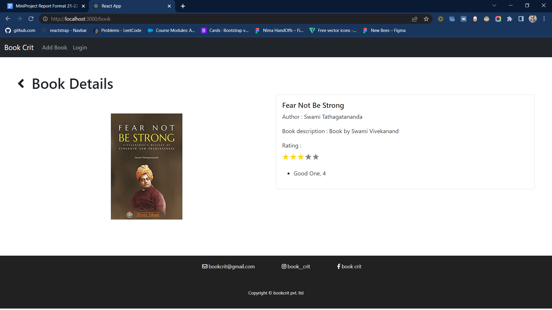
Task: Click the envelope icon in footer
Action: pyautogui.click(x=205, y=267)
